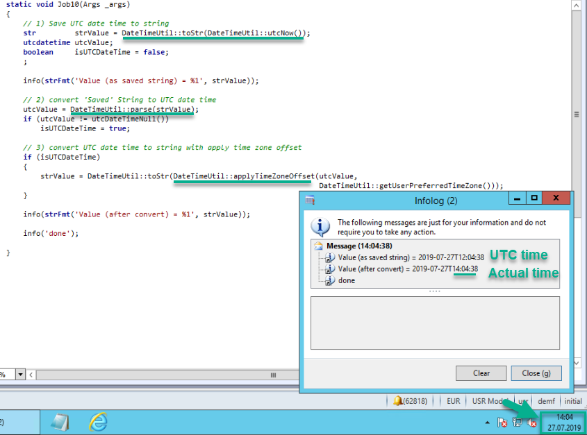Click the large information icon in the Infolog
Viewport: 587px width, 435px height.
coord(319,225)
